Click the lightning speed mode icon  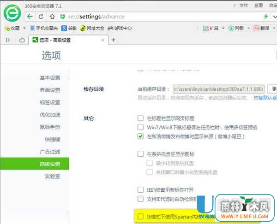(266, 17)
